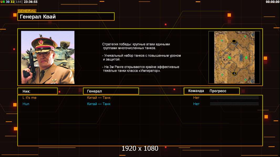Click loading progress bar for 'L it's me'
This screenshot has width=280, height=157.
(x=234, y=98)
